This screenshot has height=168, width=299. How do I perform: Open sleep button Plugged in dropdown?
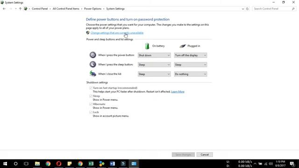(191, 65)
